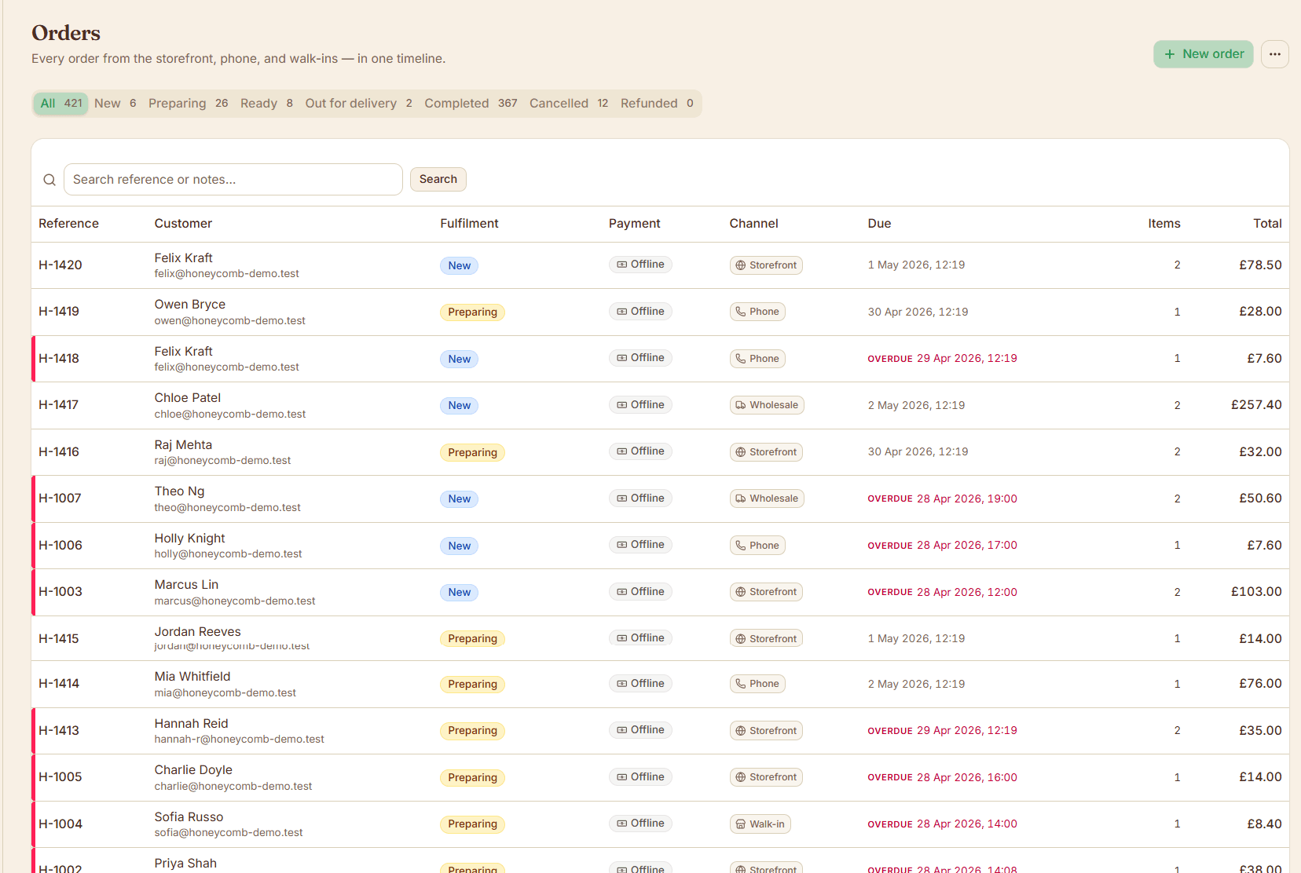Open order reference H-1007
1301x873 pixels.
click(x=60, y=499)
